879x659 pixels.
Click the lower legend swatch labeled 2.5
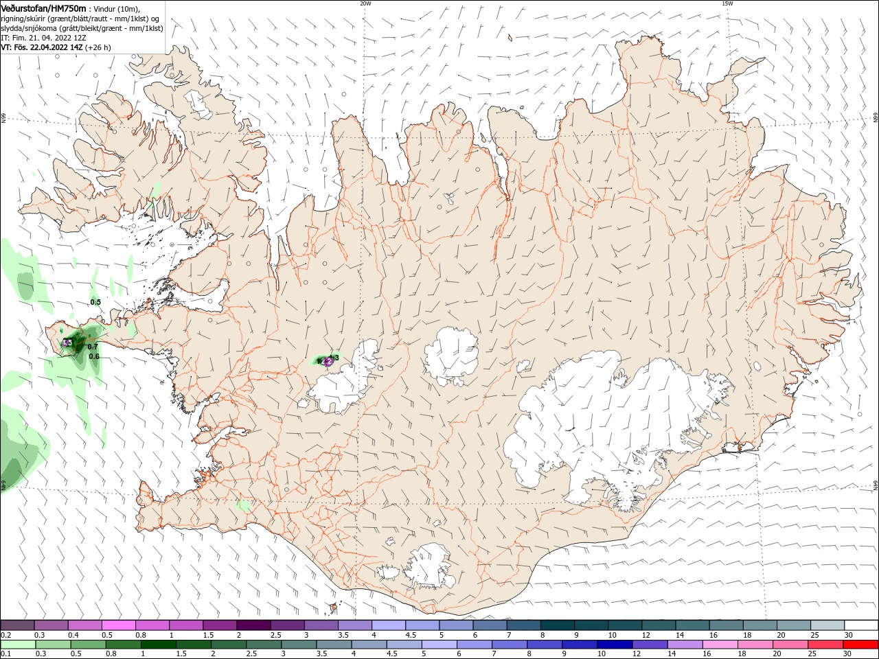point(264,645)
